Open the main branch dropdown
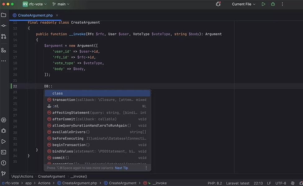Image resolution: width=303 pixels, height=186 pixels. coord(61,4)
